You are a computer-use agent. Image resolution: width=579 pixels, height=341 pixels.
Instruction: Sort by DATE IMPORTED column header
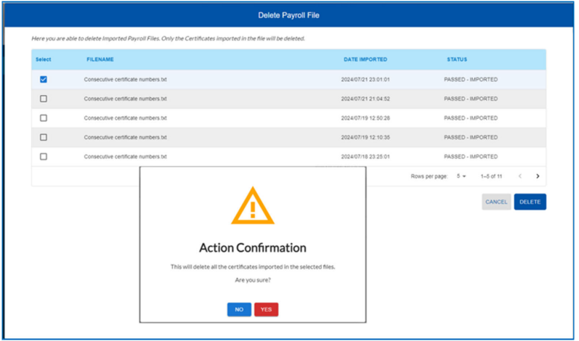click(365, 59)
